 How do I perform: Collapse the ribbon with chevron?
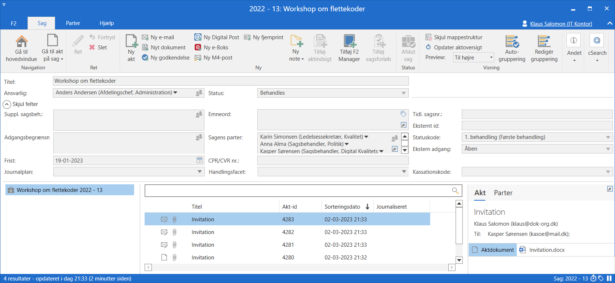point(610,23)
